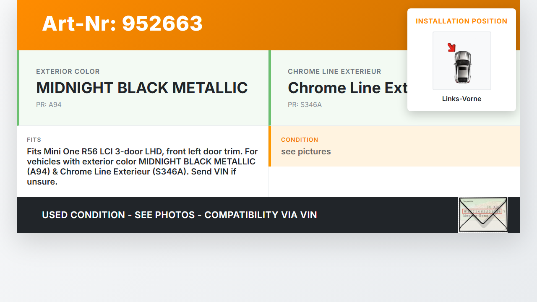This screenshot has width=537, height=302.
Task: Click the red arrow on the car diagram
Action: (x=451, y=47)
